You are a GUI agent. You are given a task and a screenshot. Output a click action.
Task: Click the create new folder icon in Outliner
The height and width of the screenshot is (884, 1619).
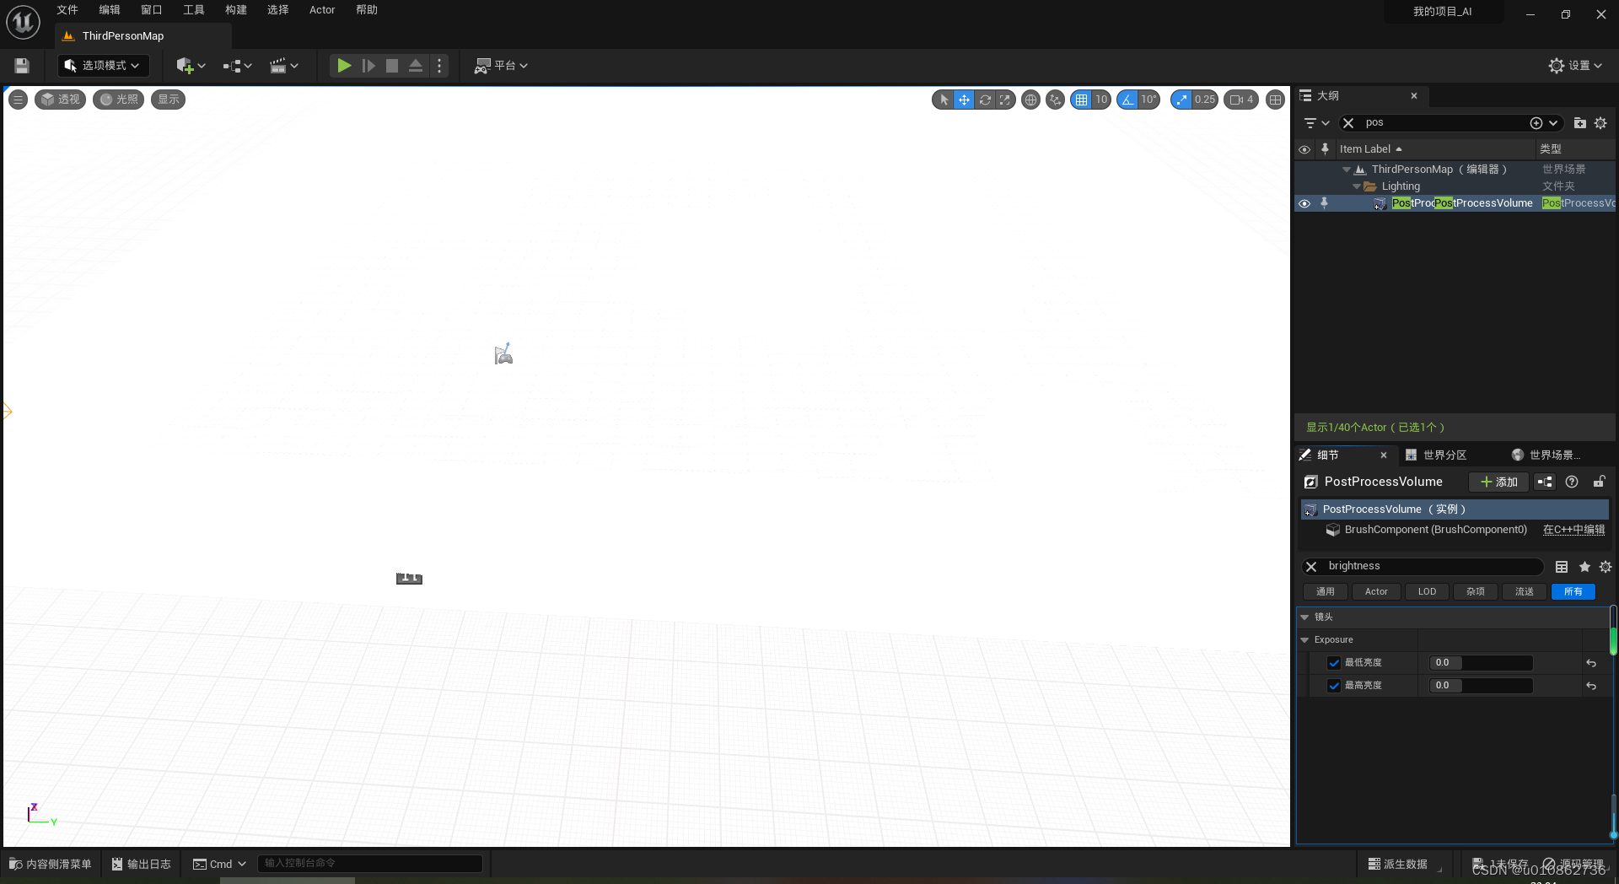click(x=1579, y=123)
